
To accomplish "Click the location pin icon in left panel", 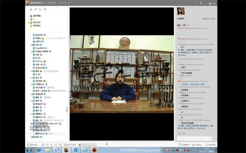I will 35,9.
